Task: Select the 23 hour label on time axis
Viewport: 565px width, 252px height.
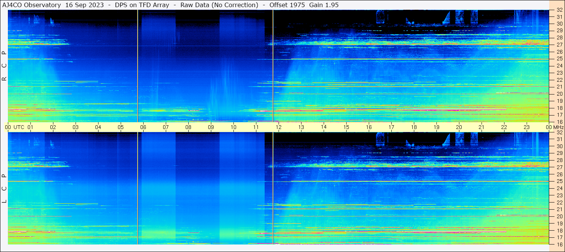Action: [x=527, y=127]
